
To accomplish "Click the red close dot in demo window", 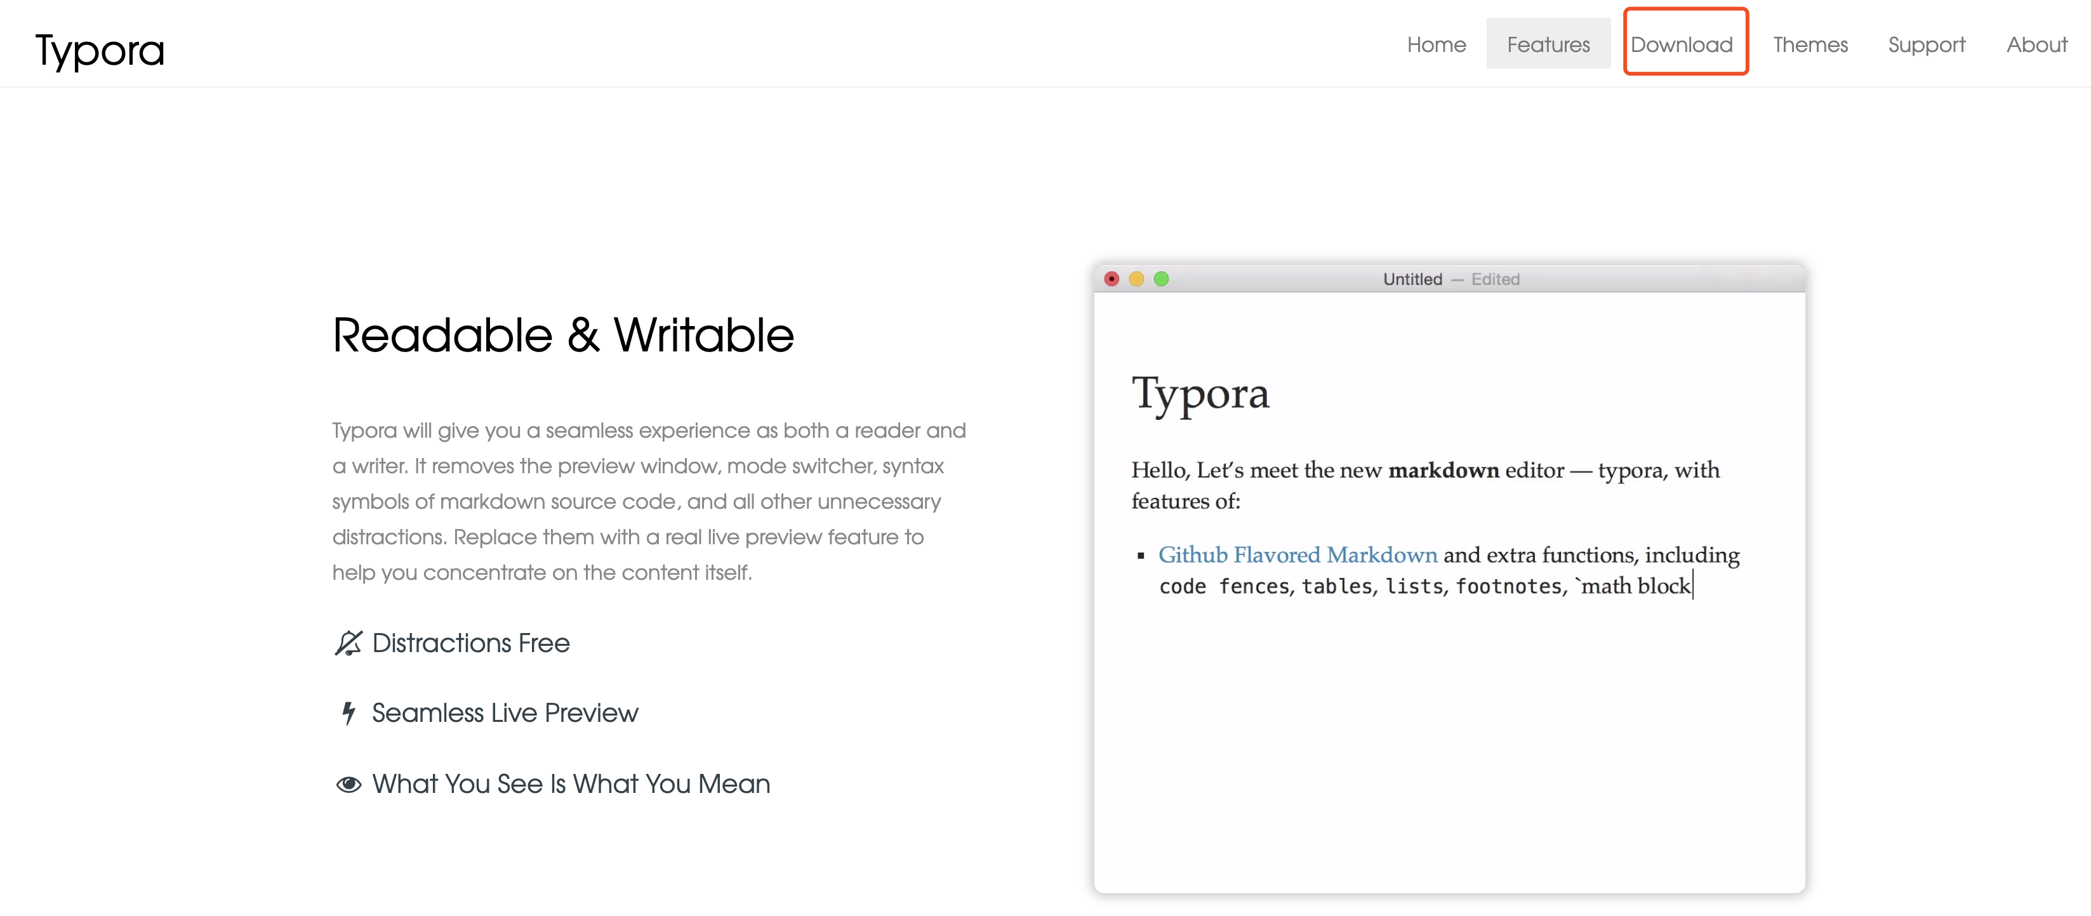I will [x=1112, y=279].
